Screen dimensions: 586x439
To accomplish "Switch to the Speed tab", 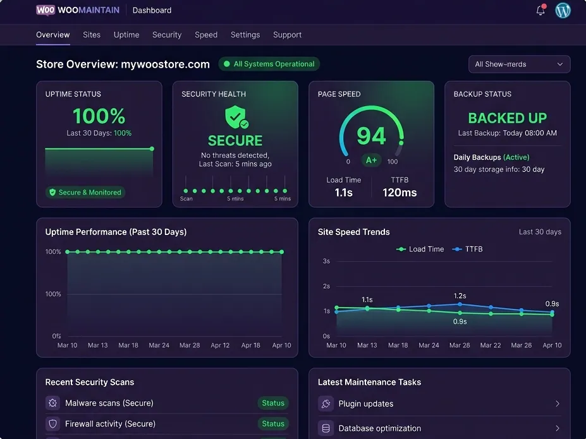I will pyautogui.click(x=206, y=35).
